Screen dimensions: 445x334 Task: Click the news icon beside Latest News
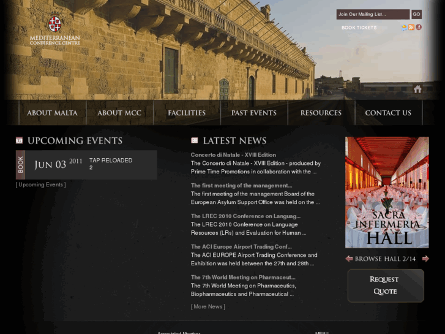coord(195,140)
